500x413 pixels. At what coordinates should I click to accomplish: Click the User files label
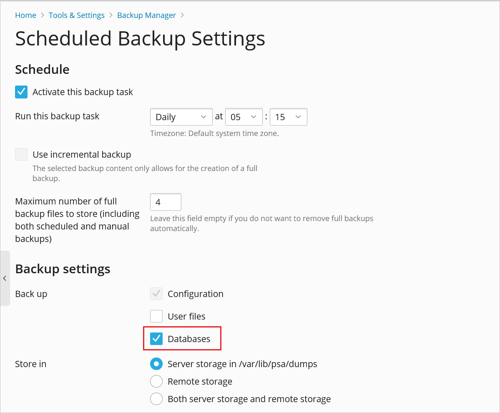pos(186,317)
